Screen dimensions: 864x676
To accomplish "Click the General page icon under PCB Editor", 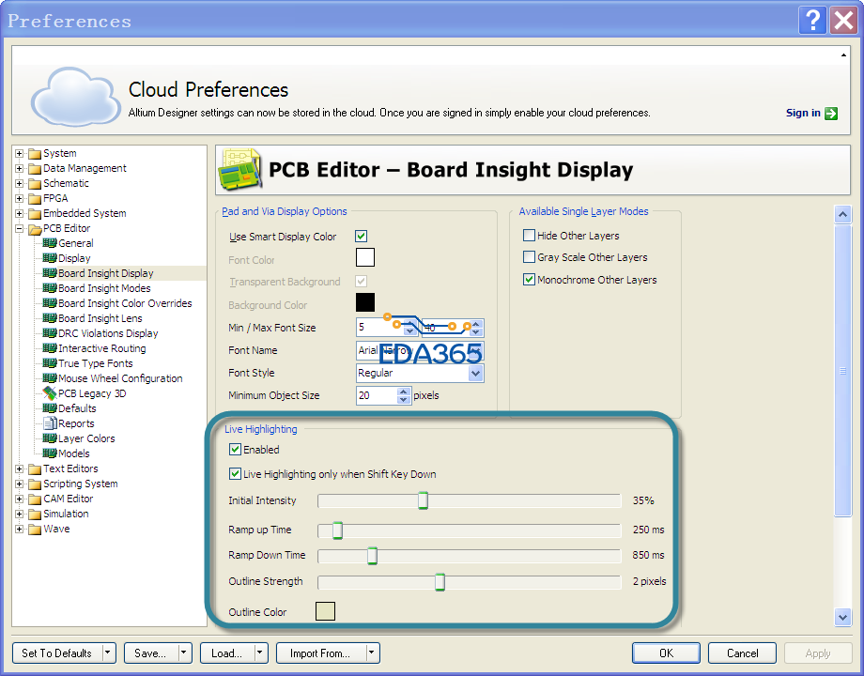I will [50, 243].
